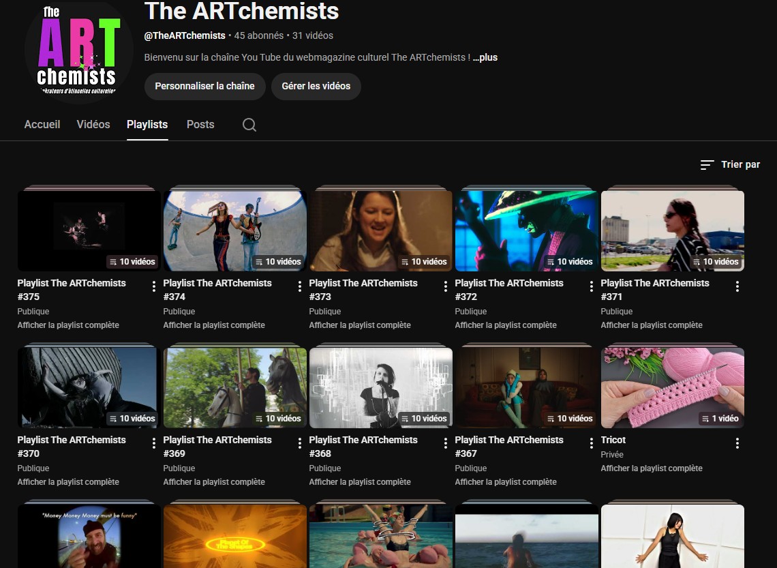Open three-dot menu for Playlist #373
777x568 pixels.
pos(446,286)
